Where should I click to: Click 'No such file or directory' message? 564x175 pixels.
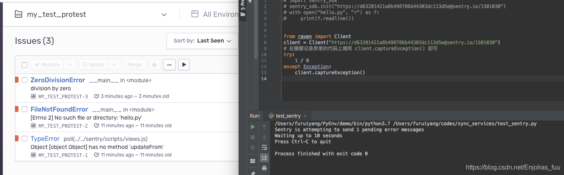tap(86, 118)
